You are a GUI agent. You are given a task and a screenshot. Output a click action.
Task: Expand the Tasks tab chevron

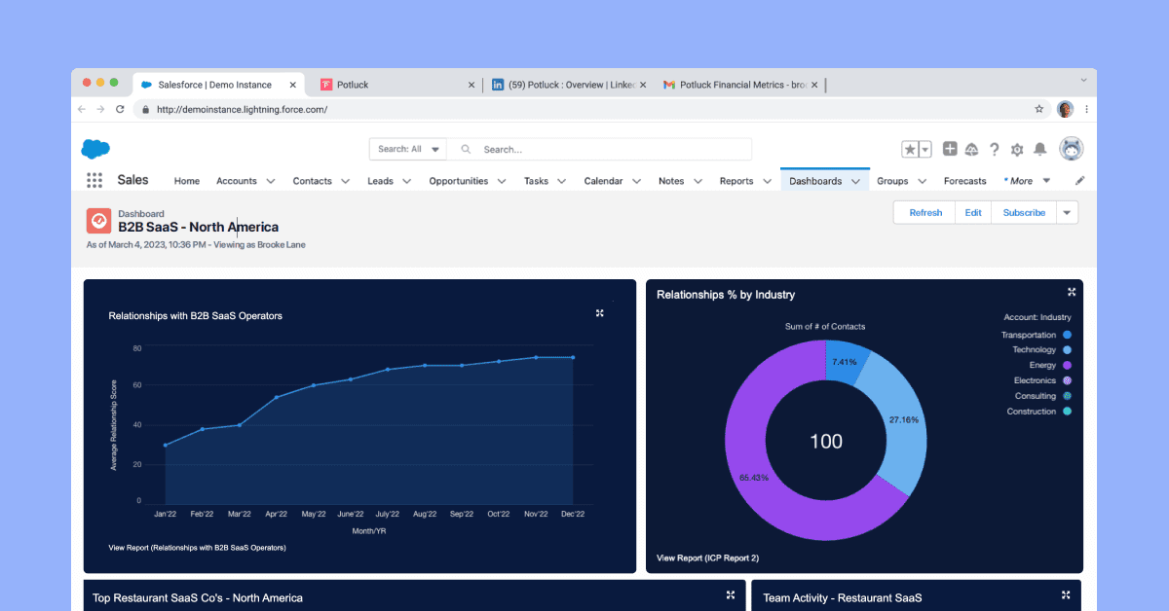pos(562,181)
